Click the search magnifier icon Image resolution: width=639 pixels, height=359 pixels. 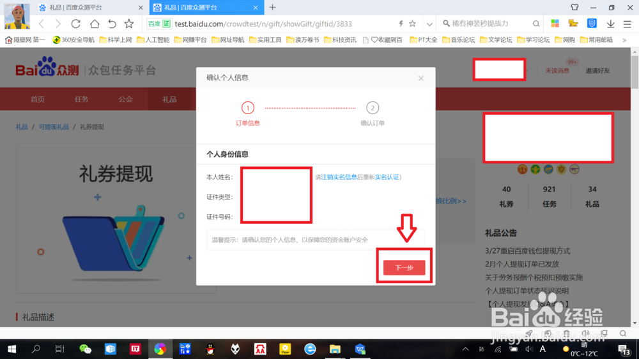[x=536, y=24]
